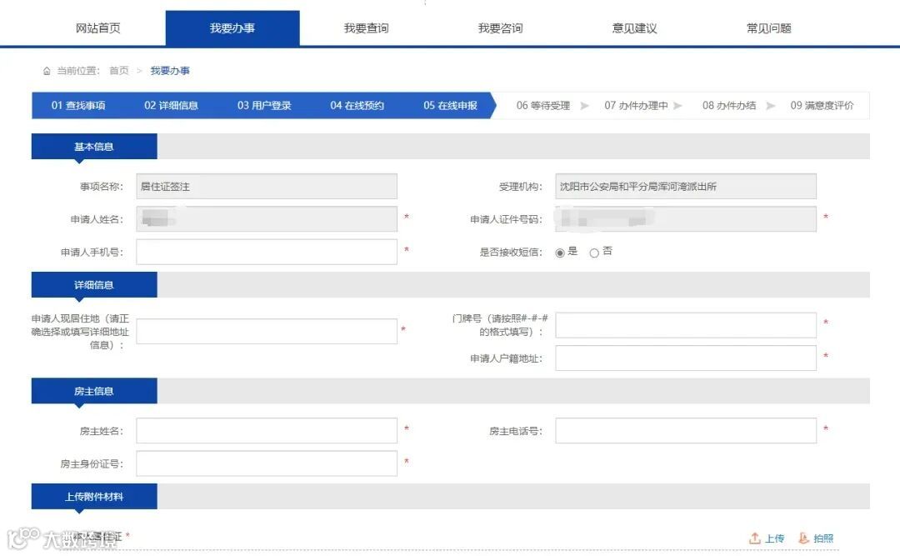The height and width of the screenshot is (556, 900).
Task: Click step 06 等待受理
Action: coord(543,106)
